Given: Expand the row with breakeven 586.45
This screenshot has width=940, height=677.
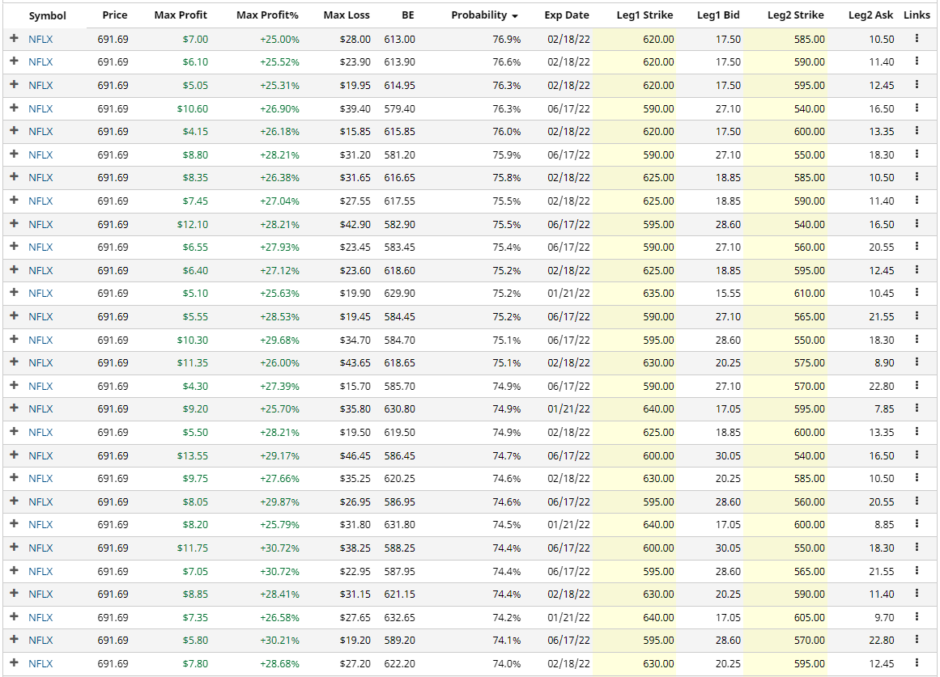Looking at the screenshot, I should click(15, 455).
